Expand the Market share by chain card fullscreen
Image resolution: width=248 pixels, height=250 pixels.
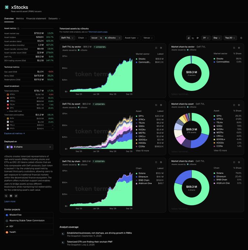[x=234, y=162]
